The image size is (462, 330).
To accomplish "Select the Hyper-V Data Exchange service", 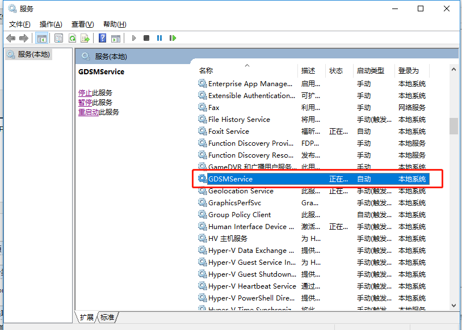I will coord(313,250).
